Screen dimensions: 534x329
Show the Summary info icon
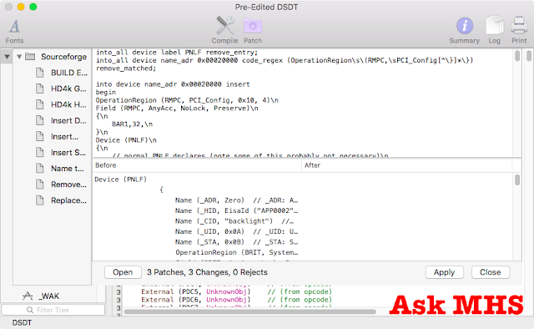click(x=465, y=26)
